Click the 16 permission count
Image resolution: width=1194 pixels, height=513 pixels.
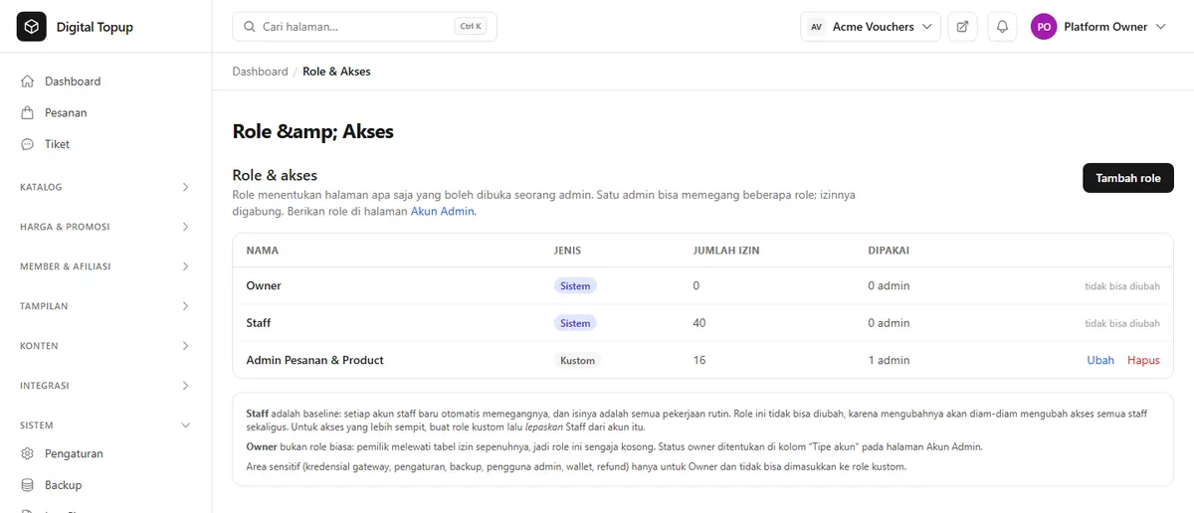pyautogui.click(x=699, y=360)
